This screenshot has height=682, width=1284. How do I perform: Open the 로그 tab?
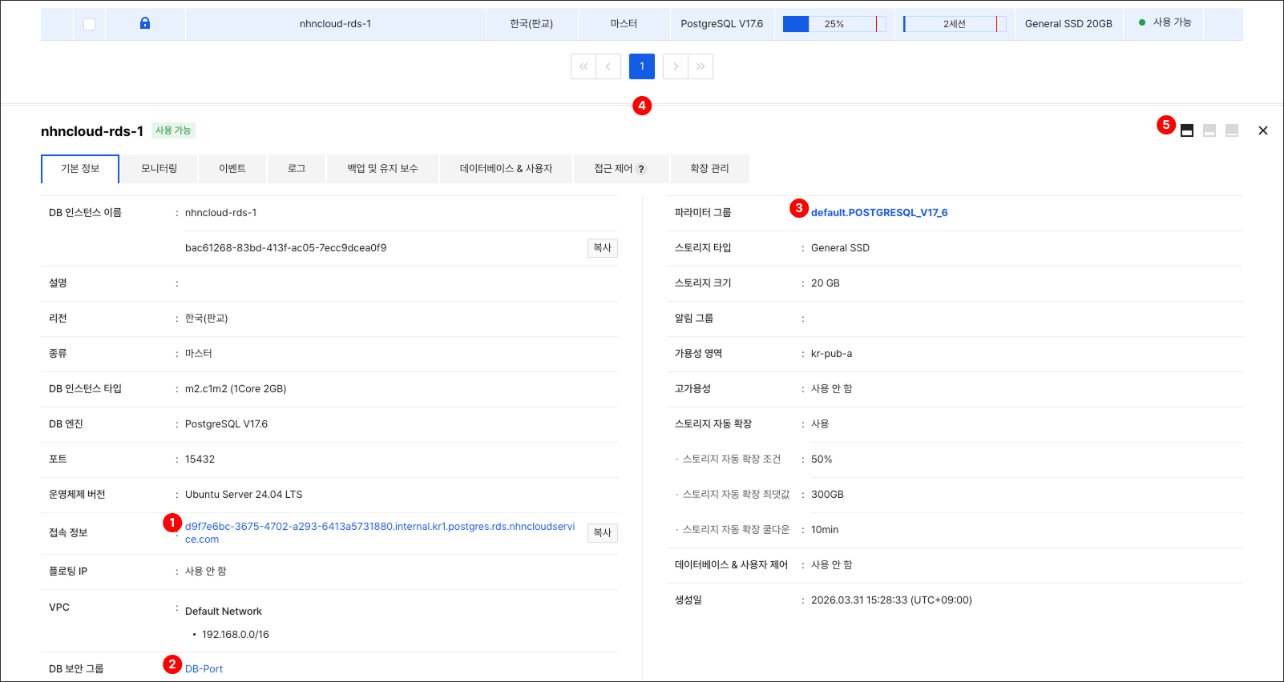tap(297, 169)
